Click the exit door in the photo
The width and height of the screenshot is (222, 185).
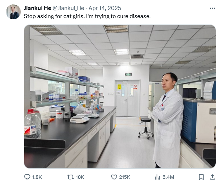tap(128, 98)
